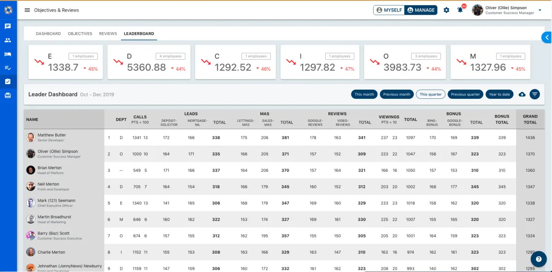Click Oliver Simpson's profile avatar in header
This screenshot has height=272, width=552.
(x=477, y=10)
